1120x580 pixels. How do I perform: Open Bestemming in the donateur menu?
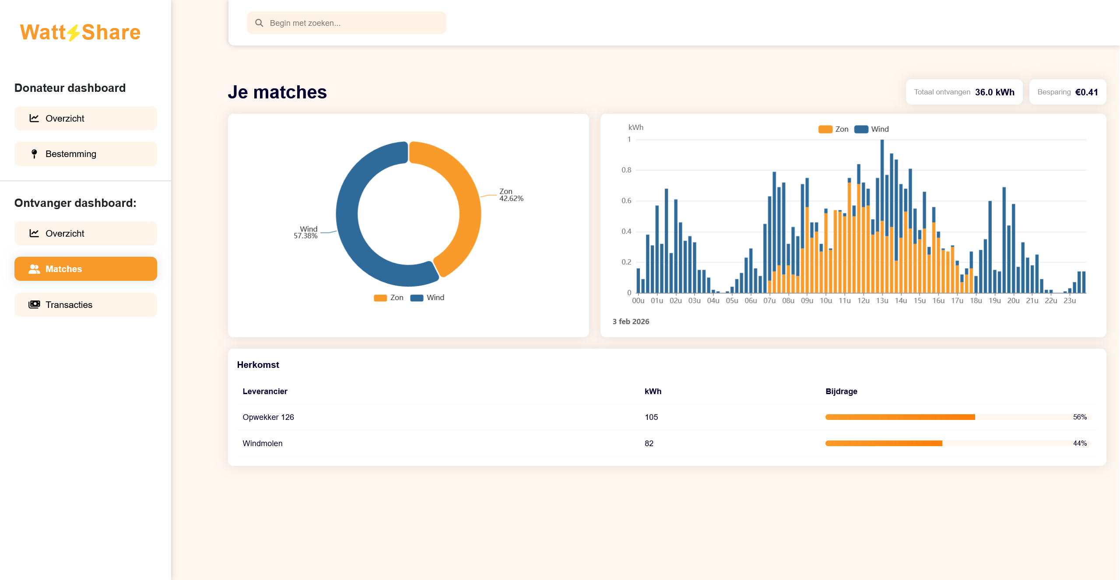(x=86, y=154)
